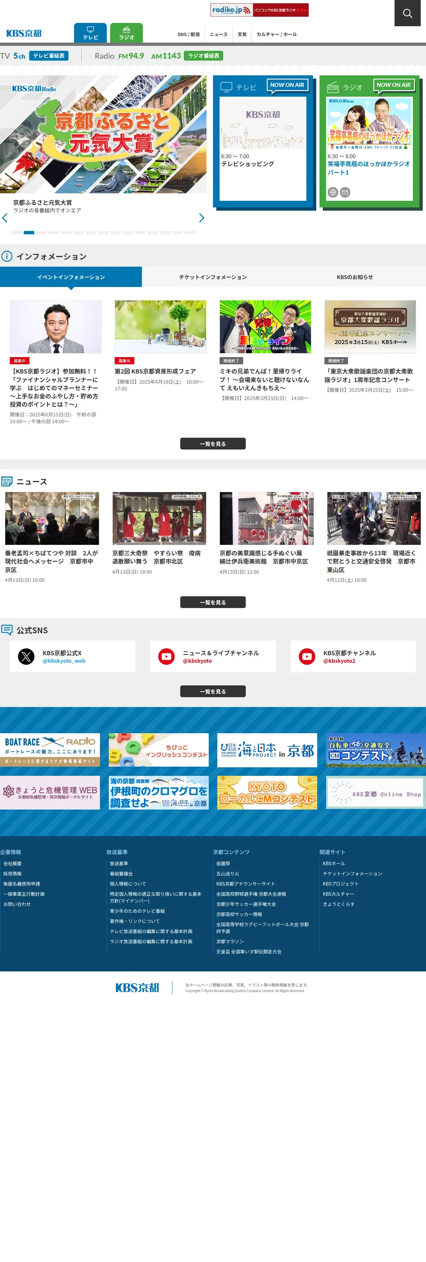Open 手ぬぐい展 news thumbnail
Viewport: 426px width, 1262px height.
tap(267, 518)
